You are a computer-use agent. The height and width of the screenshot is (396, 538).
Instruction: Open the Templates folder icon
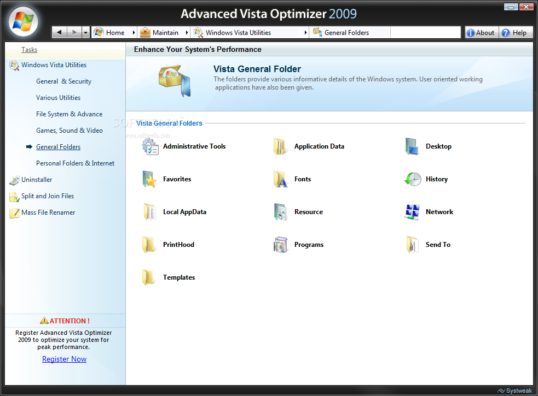click(x=148, y=277)
